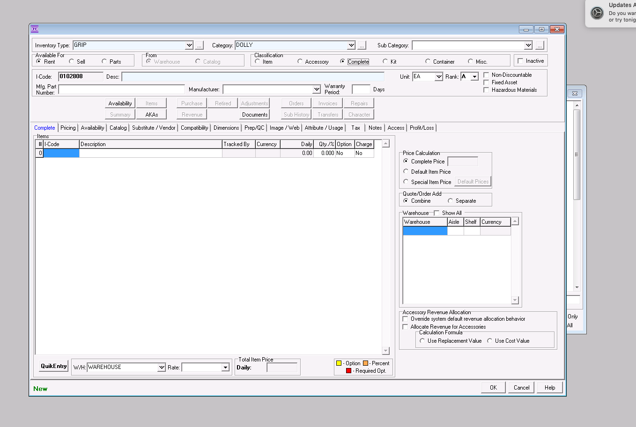Expand the Inventory Type dropdown
Viewport: 636px width, 427px height.
pyautogui.click(x=189, y=45)
